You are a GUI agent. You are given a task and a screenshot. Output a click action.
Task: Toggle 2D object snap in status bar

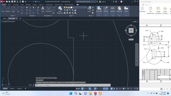click(107, 89)
